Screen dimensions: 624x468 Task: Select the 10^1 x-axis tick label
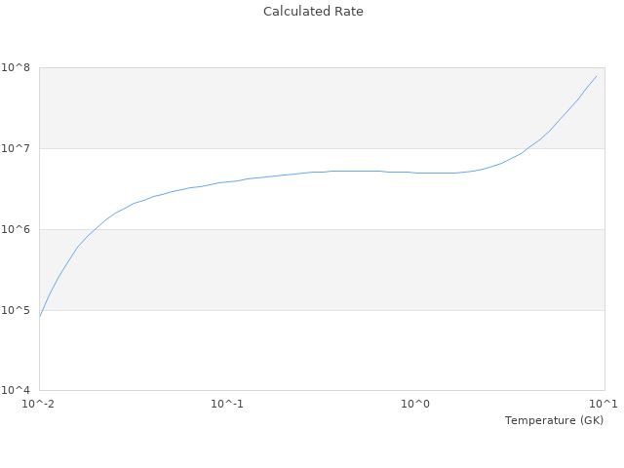click(x=604, y=404)
